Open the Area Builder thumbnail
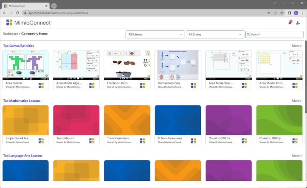 [26, 65]
